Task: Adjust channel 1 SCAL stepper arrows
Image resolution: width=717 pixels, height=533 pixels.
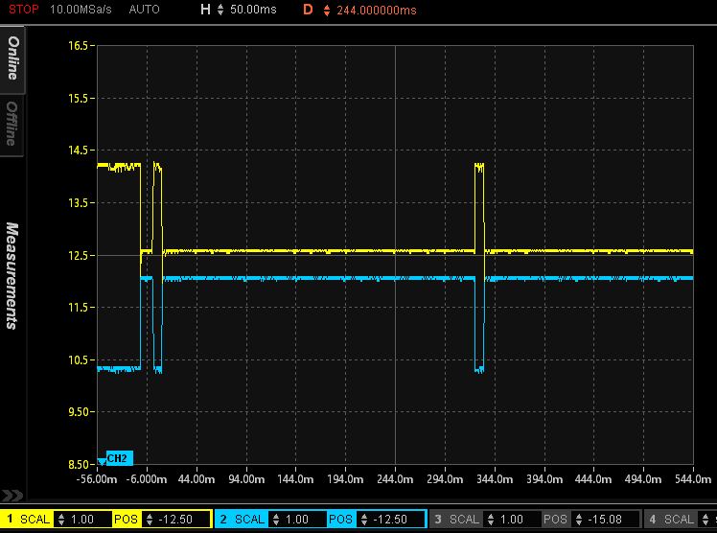Action: coord(62,520)
